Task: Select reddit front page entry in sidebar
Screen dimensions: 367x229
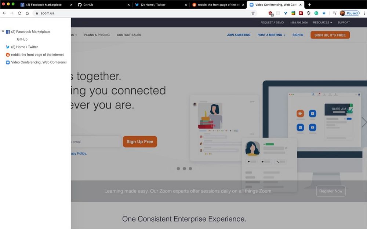Action: coord(37,55)
